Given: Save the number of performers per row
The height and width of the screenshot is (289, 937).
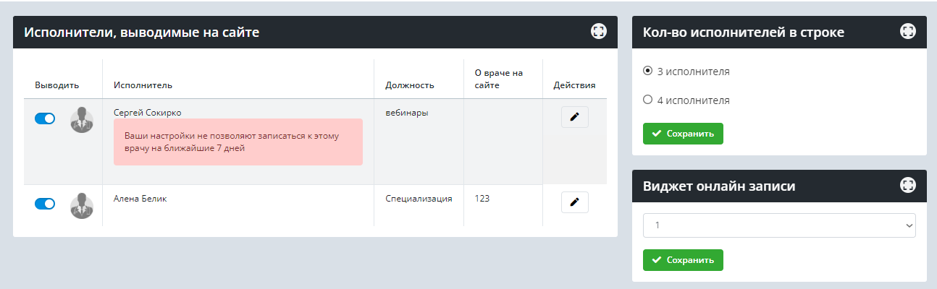Looking at the screenshot, I should point(682,134).
